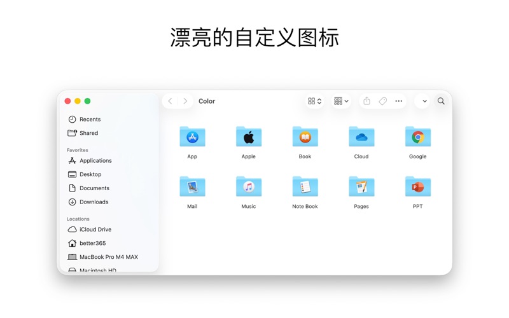Click the house icon beside better365
The width and height of the screenshot is (509, 318).
[72, 243]
